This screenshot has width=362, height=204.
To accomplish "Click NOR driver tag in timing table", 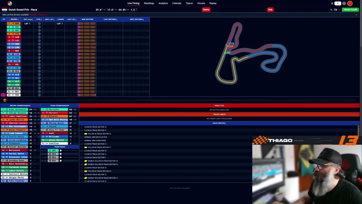I will 13,24.
